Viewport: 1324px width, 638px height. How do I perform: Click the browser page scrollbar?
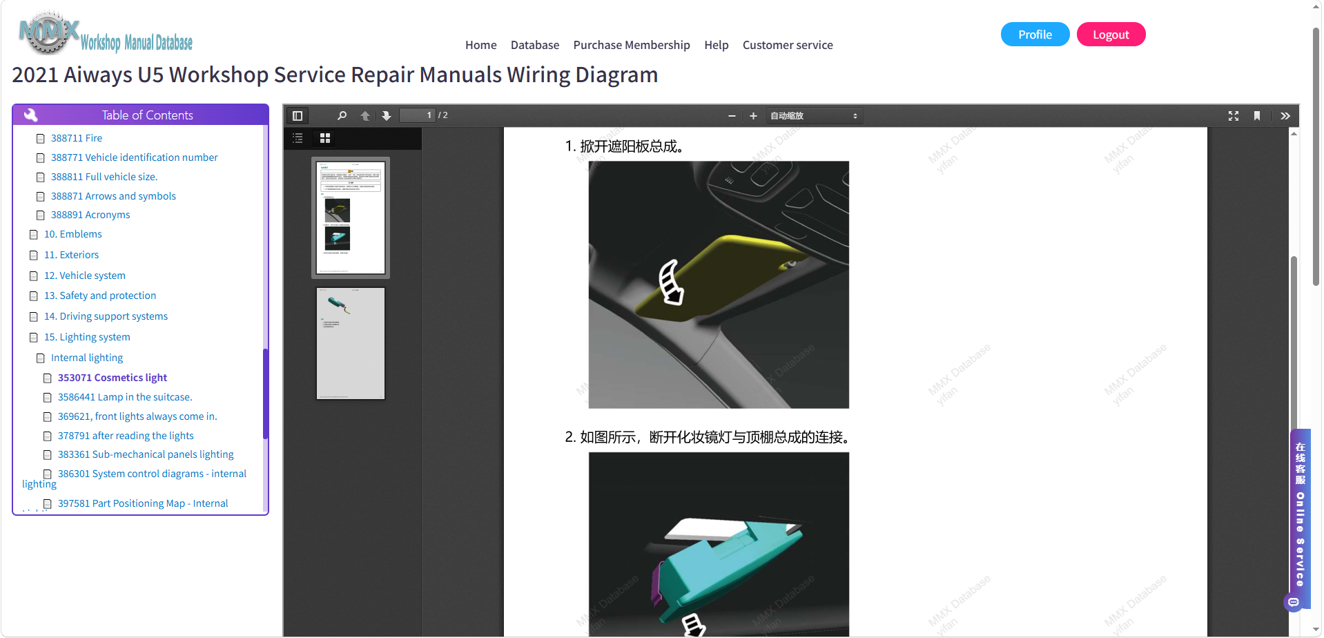[1316, 157]
